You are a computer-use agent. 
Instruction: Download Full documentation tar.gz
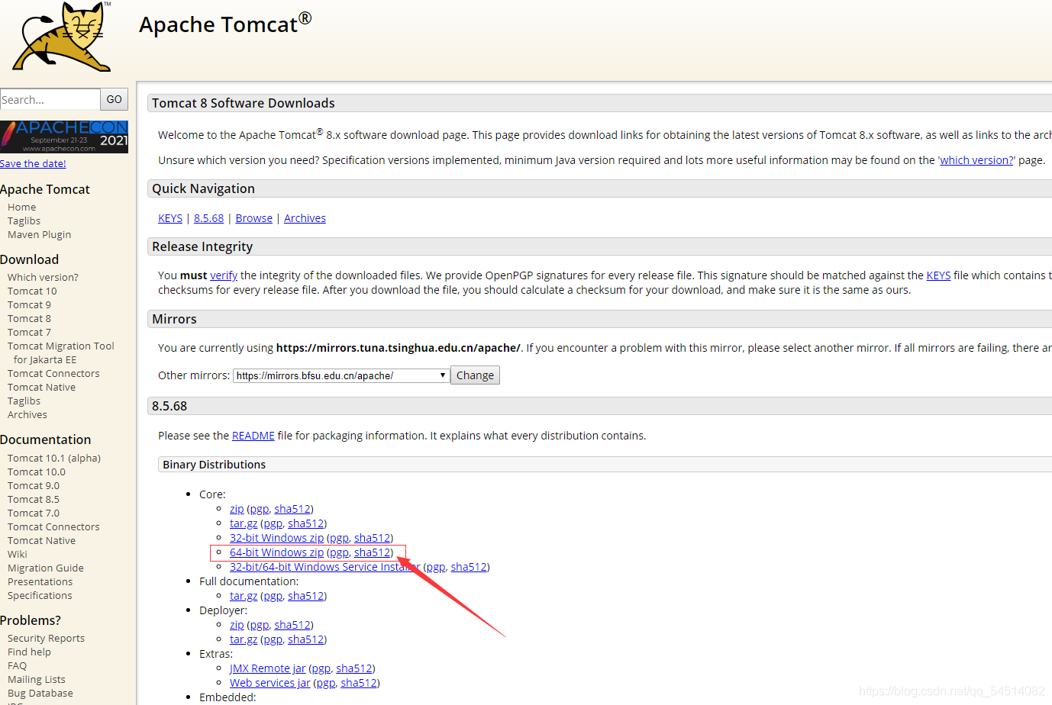click(244, 596)
